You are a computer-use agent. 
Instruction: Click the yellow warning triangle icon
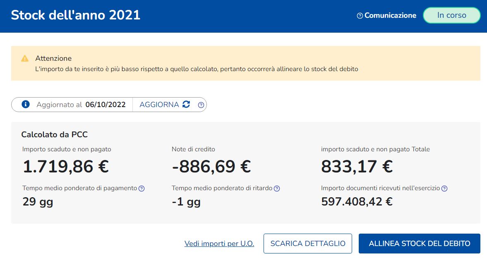tap(25, 58)
